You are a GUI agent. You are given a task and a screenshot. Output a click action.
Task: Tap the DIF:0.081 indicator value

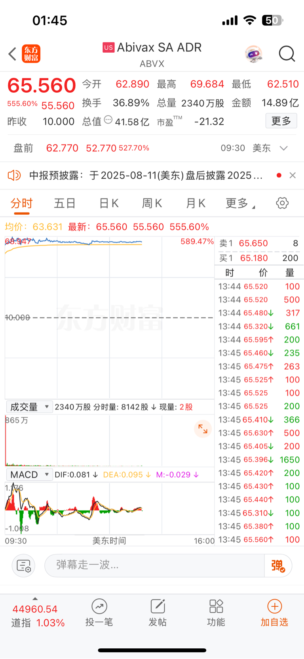(x=76, y=475)
